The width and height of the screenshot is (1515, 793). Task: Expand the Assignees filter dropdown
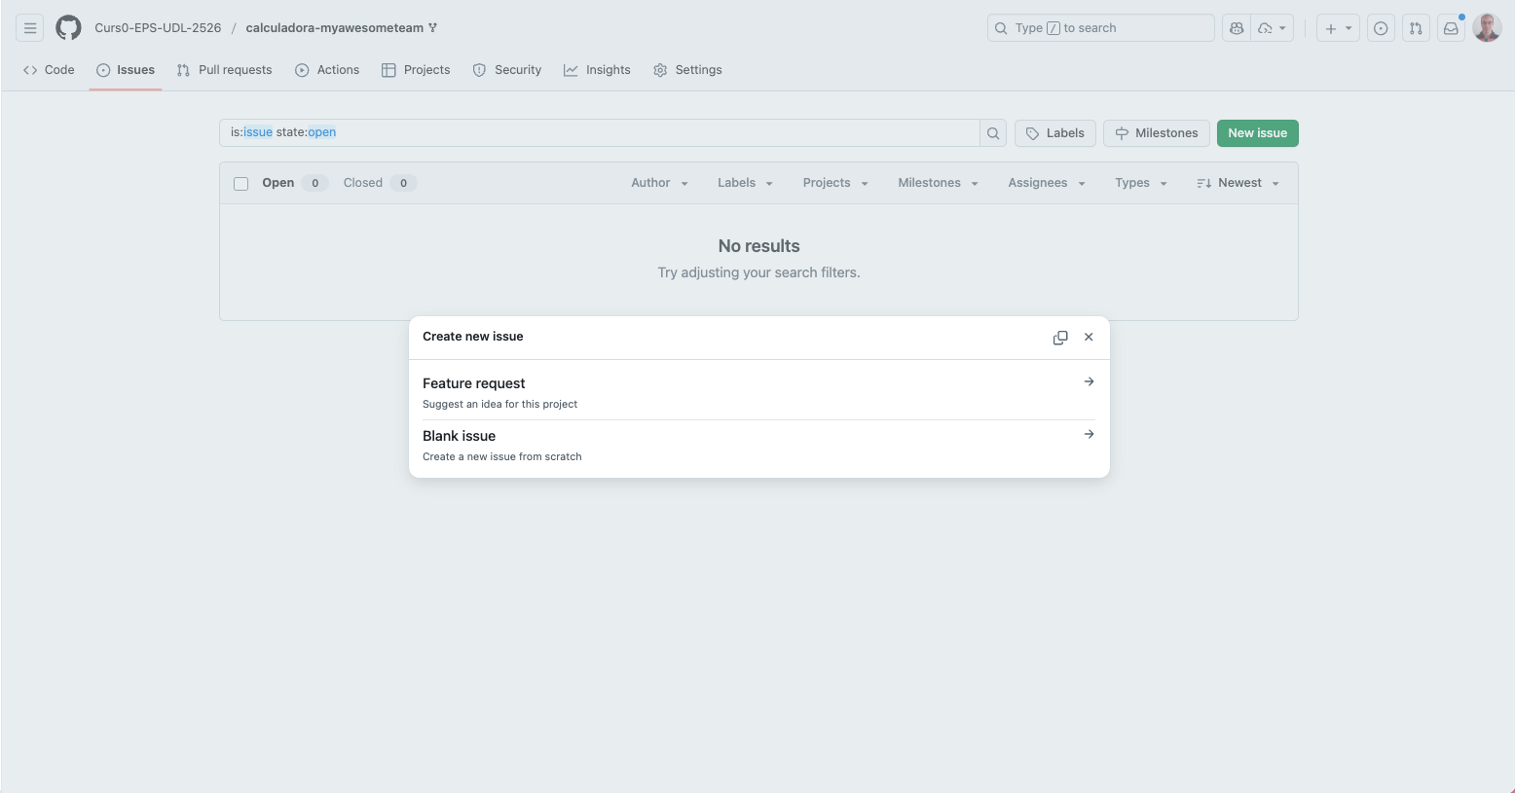(x=1047, y=183)
